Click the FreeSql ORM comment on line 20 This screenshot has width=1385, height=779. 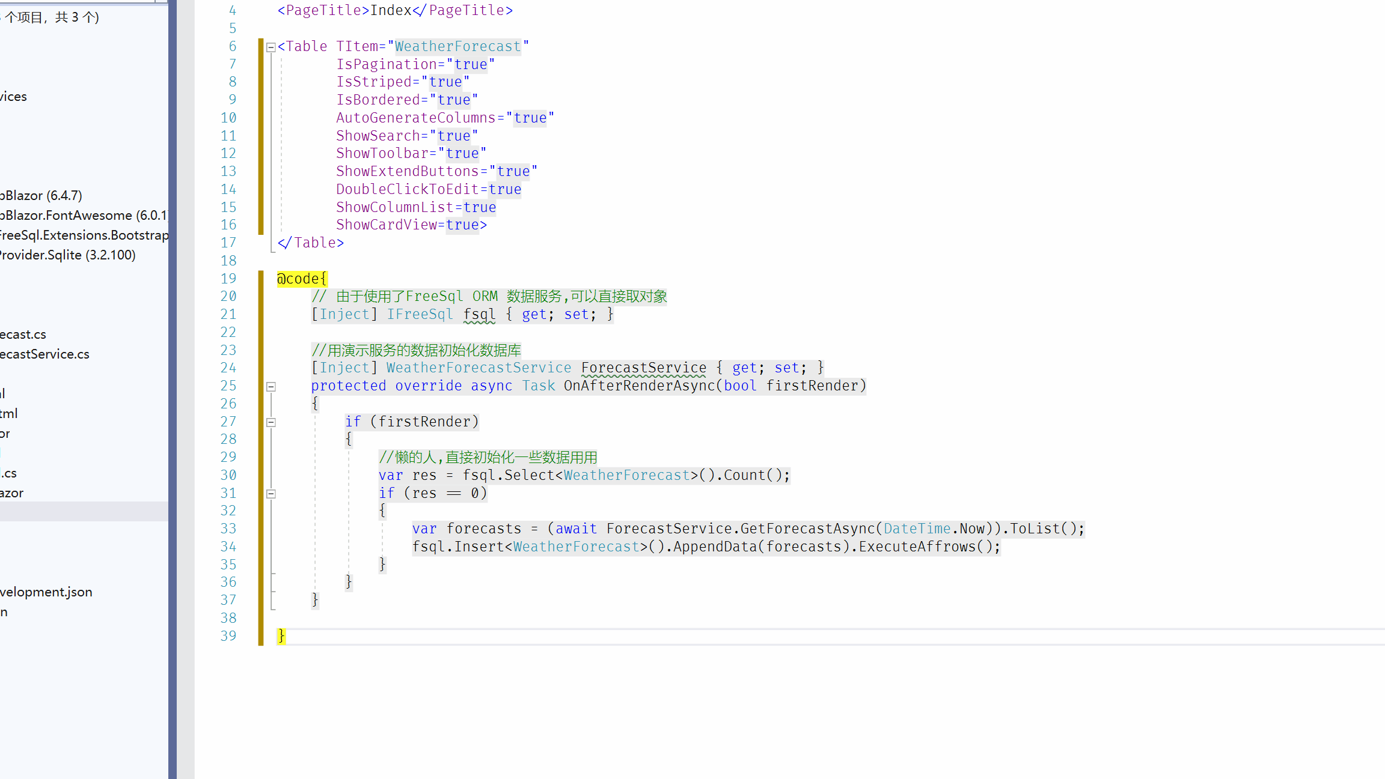coord(489,296)
